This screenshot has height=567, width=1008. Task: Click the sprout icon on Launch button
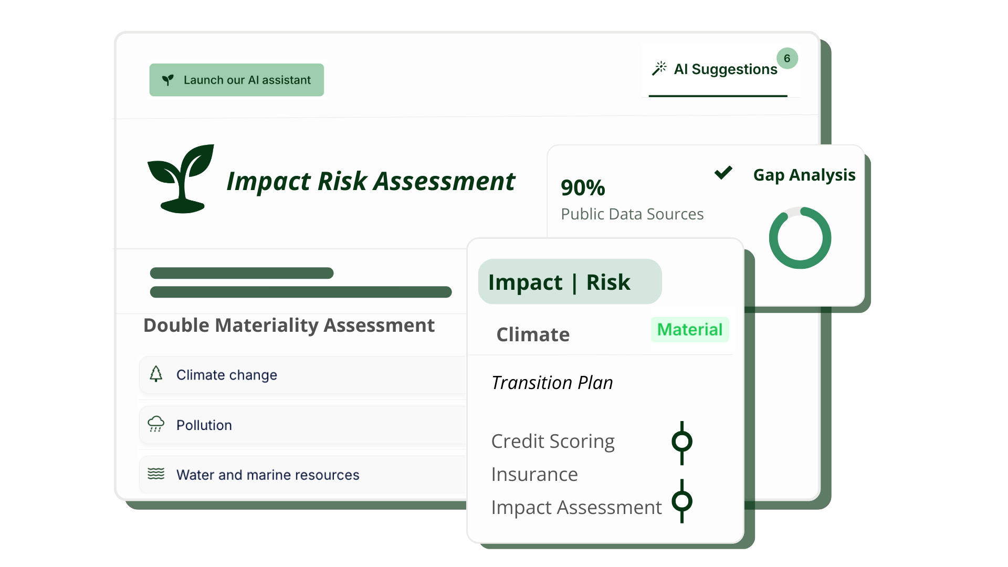167,80
